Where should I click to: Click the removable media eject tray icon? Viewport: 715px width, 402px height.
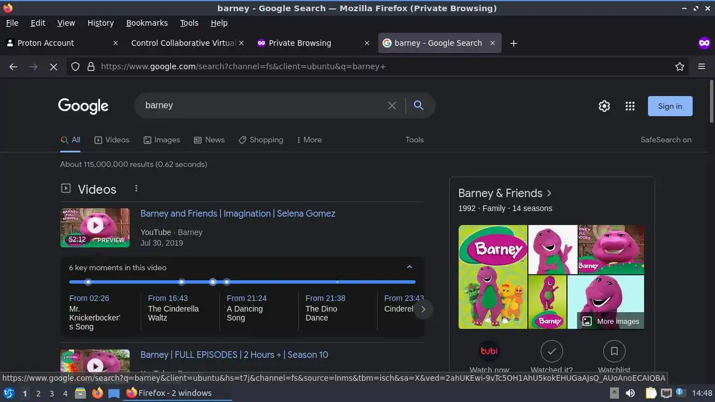tap(614, 393)
